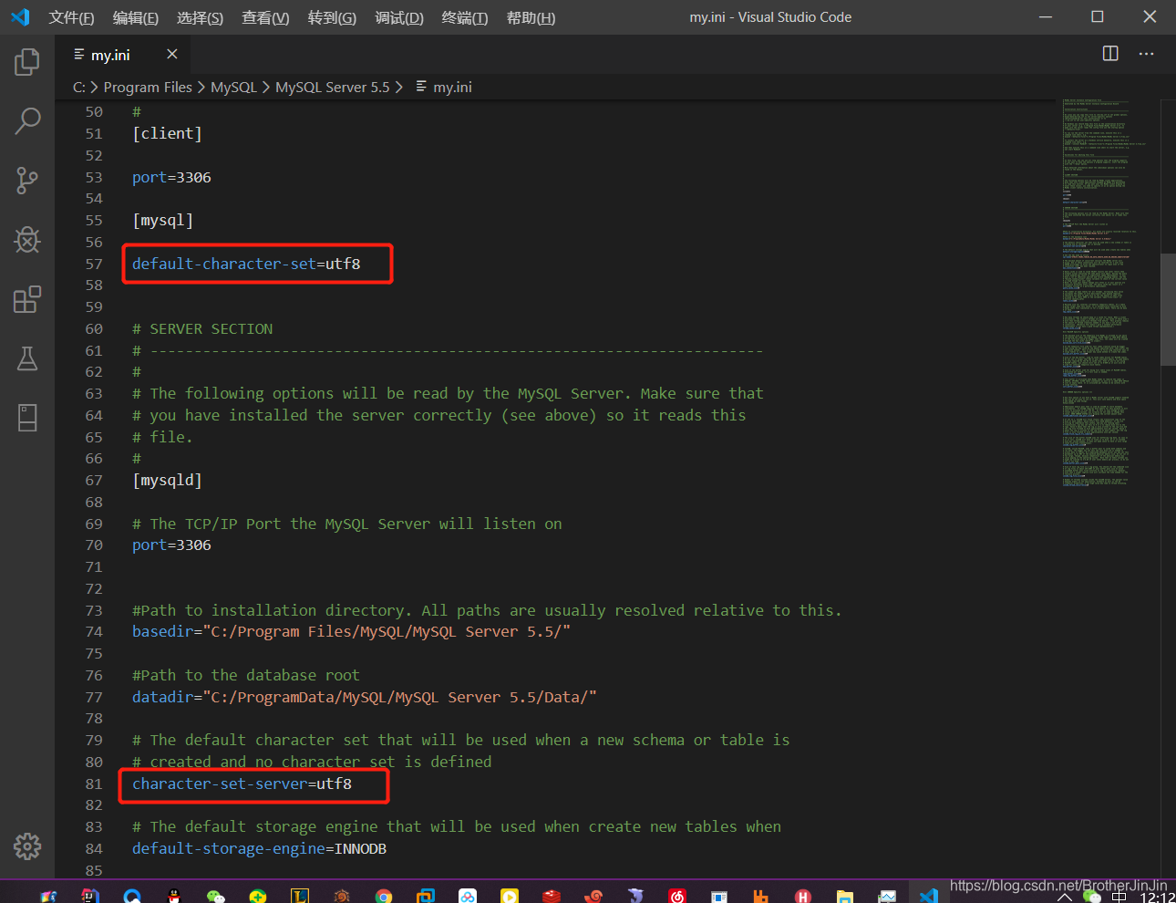Open the Source Control view
Image resolution: width=1176 pixels, height=903 pixels.
tap(27, 181)
